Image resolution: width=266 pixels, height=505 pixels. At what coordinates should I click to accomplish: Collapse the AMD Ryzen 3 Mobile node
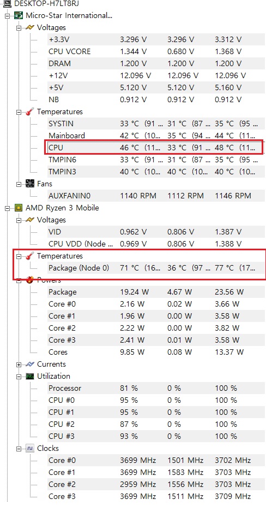pos(8,208)
